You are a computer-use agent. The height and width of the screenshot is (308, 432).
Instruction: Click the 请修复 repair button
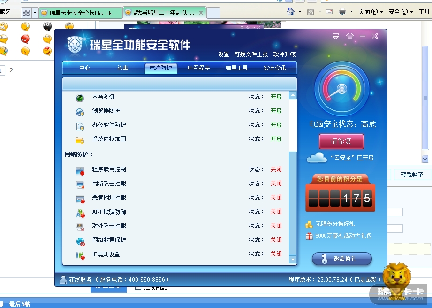click(x=341, y=141)
